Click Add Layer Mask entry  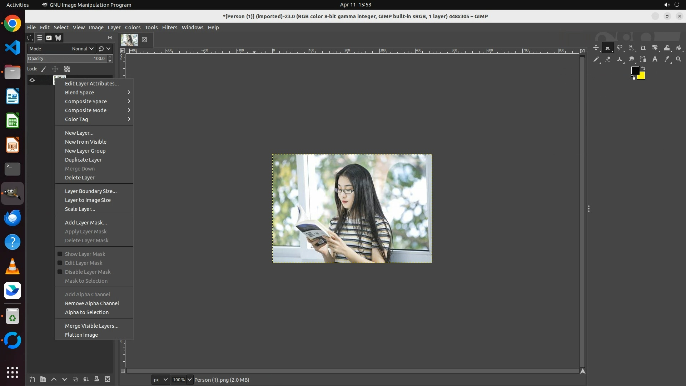click(x=86, y=223)
